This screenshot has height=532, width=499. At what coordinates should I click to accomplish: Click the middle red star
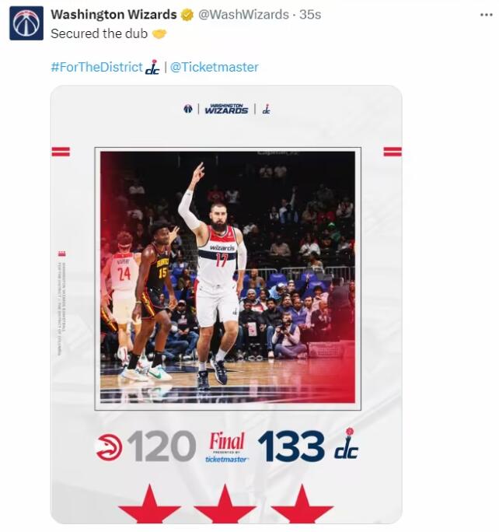[x=225, y=505]
